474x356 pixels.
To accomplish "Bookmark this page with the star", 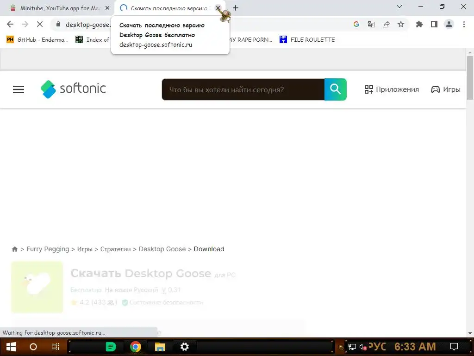I will [x=401, y=24].
